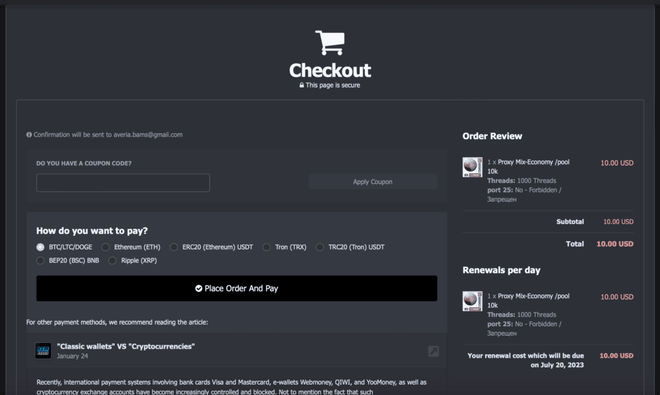Choose ERC20 (Ethereum) USDT payment

tap(174, 247)
